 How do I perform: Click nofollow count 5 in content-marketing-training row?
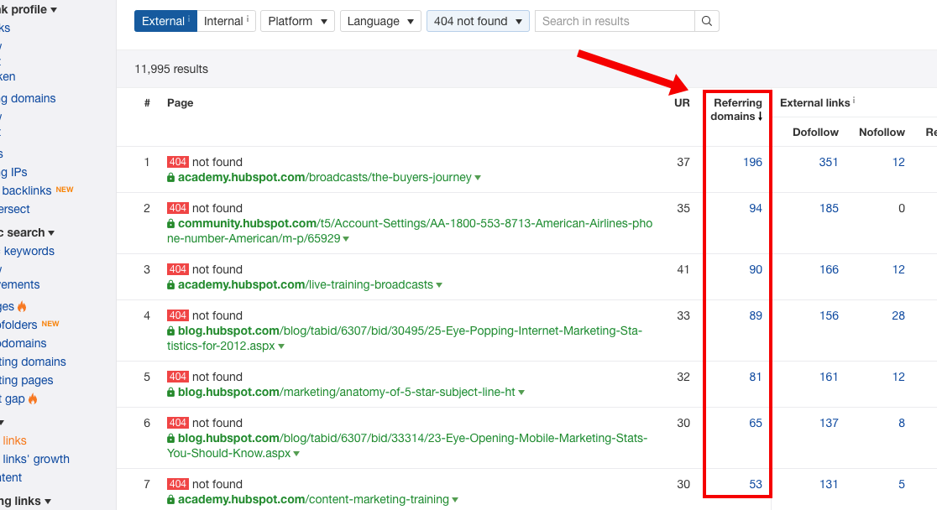(x=901, y=484)
